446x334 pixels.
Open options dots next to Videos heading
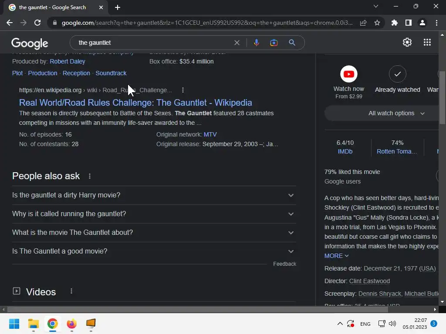(71, 291)
